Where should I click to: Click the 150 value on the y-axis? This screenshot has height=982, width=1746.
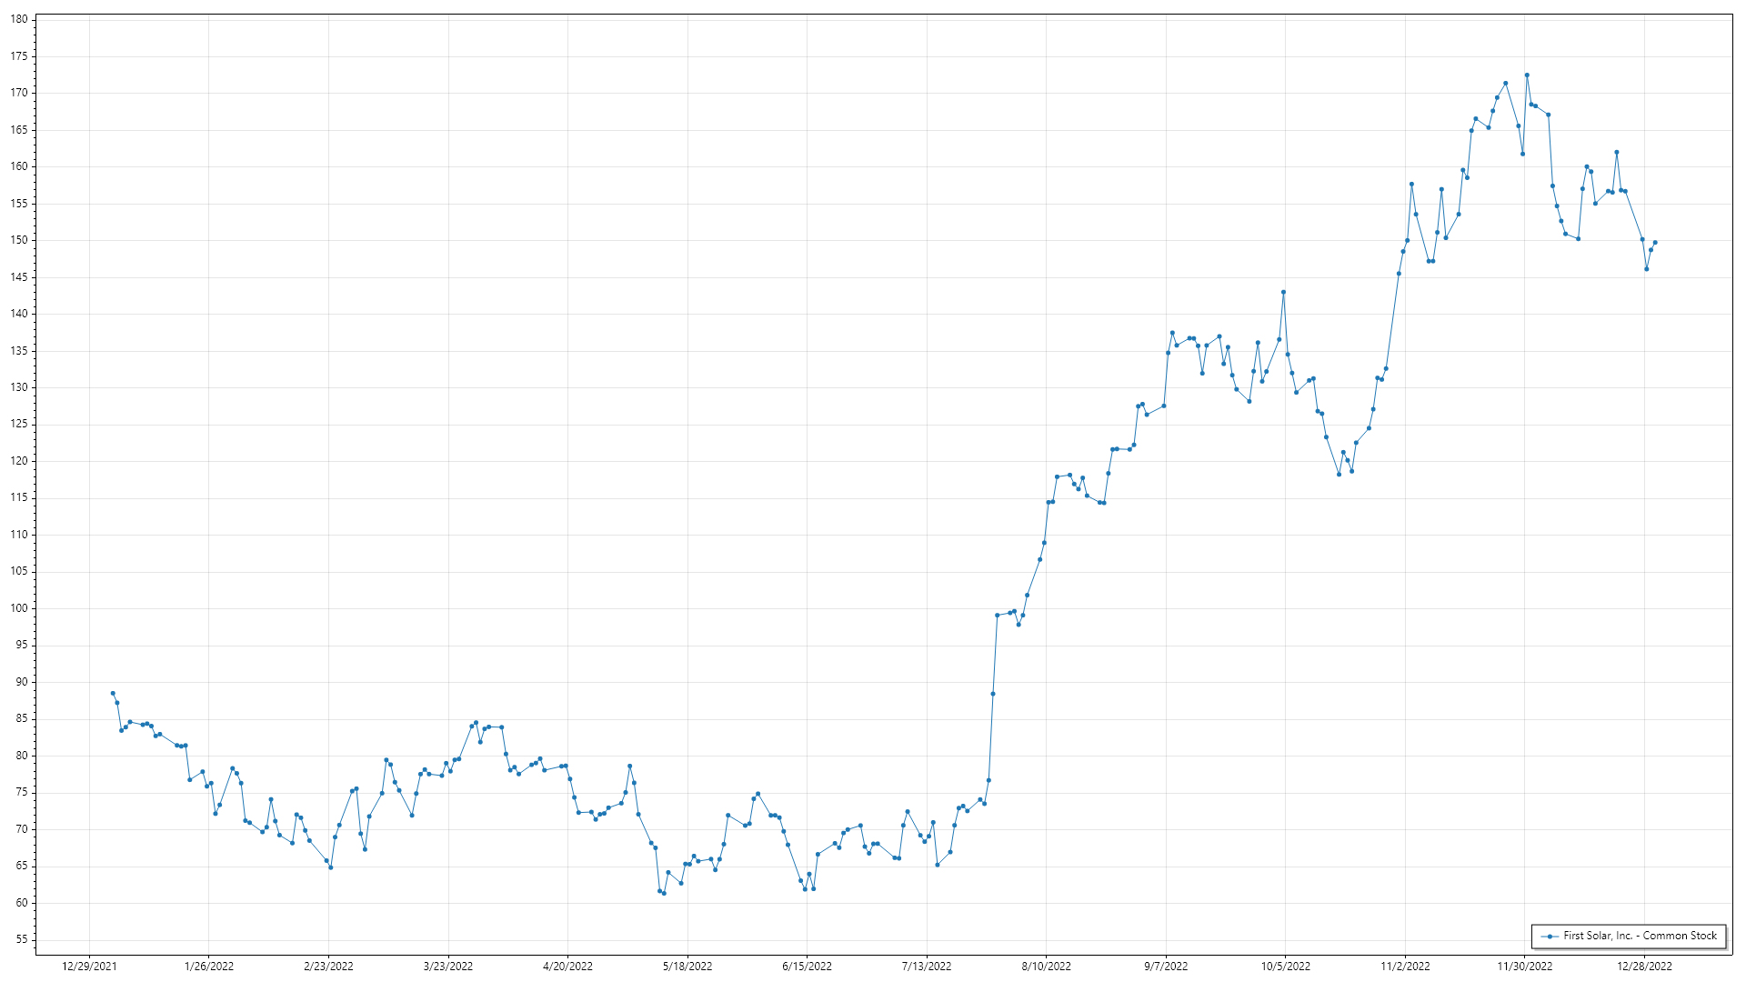tap(19, 240)
